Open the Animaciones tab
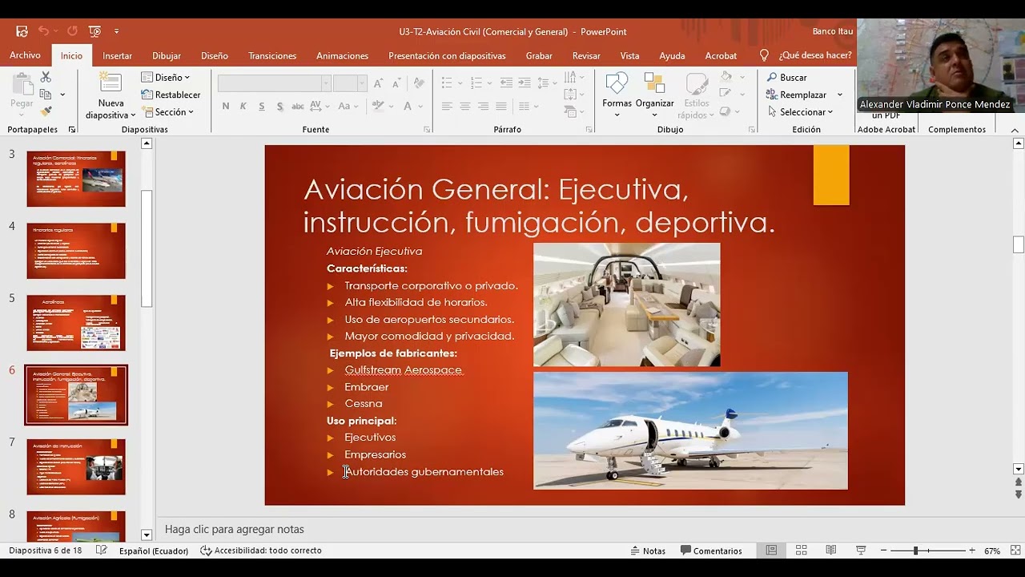This screenshot has height=577, width=1025. click(x=342, y=55)
